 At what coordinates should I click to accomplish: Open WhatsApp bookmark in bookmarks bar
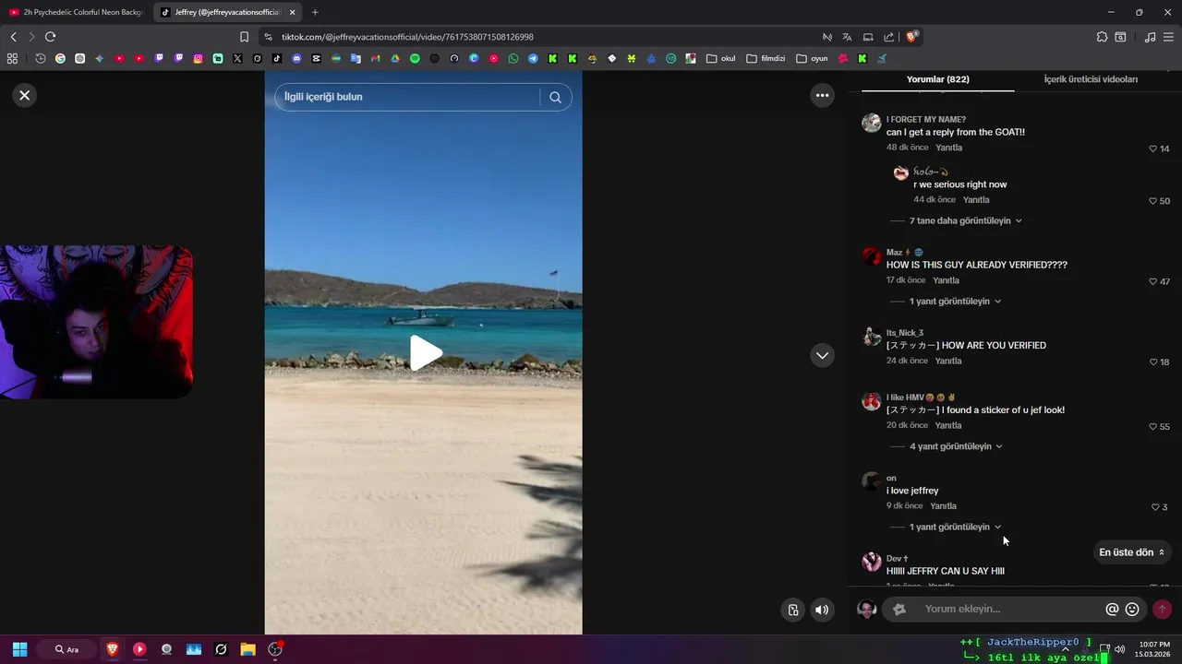click(x=513, y=58)
